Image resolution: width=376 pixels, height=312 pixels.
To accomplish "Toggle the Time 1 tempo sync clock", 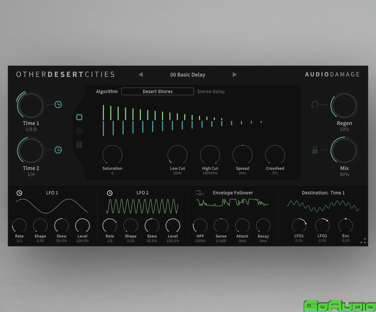I will [x=58, y=105].
